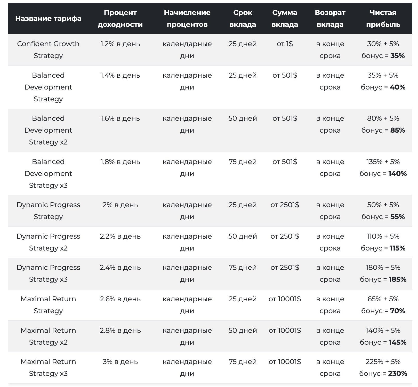Select the Dynamic Progress Strategy tariff name
This screenshot has width=418, height=387.
click(x=48, y=211)
